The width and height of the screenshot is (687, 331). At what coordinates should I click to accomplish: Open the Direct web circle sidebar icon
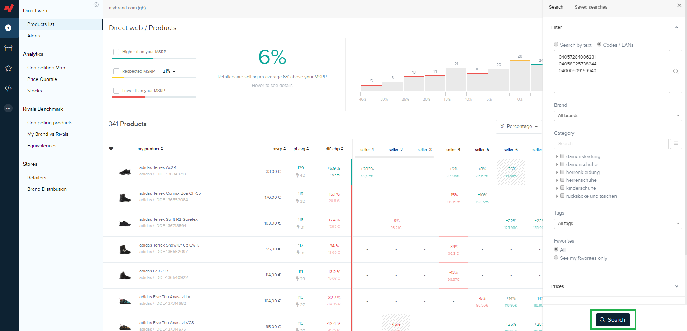click(x=8, y=28)
